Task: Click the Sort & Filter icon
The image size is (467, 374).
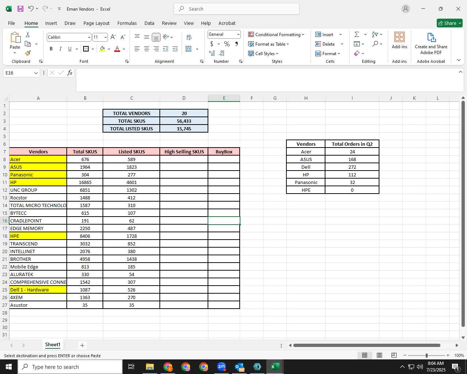Action: [375, 34]
